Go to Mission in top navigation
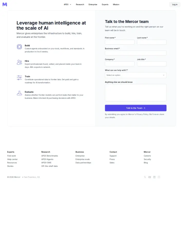 pyautogui.click(x=116, y=4)
